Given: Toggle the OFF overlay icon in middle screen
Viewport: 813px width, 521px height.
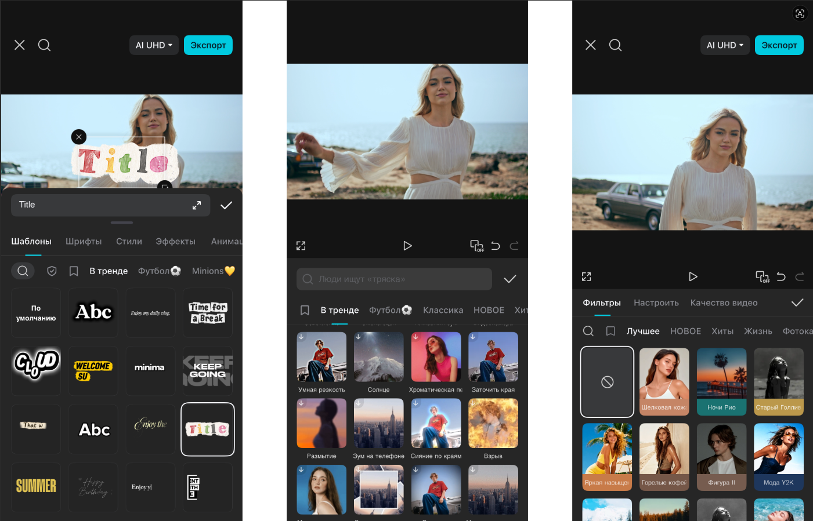Looking at the screenshot, I should pos(476,246).
